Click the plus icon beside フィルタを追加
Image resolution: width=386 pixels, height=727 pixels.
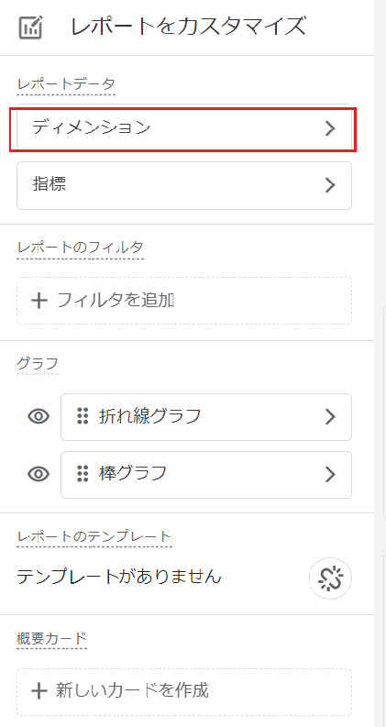point(39,301)
